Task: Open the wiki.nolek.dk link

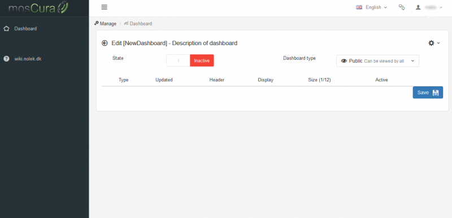Action: pyautogui.click(x=28, y=59)
